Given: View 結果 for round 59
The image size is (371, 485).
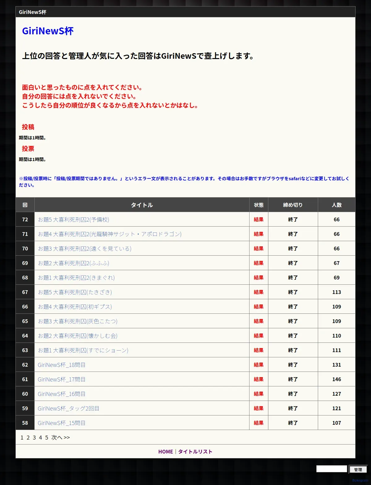Looking at the screenshot, I should pos(259,408).
